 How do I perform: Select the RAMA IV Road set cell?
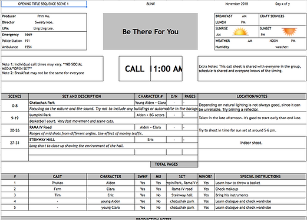coord(81,127)
